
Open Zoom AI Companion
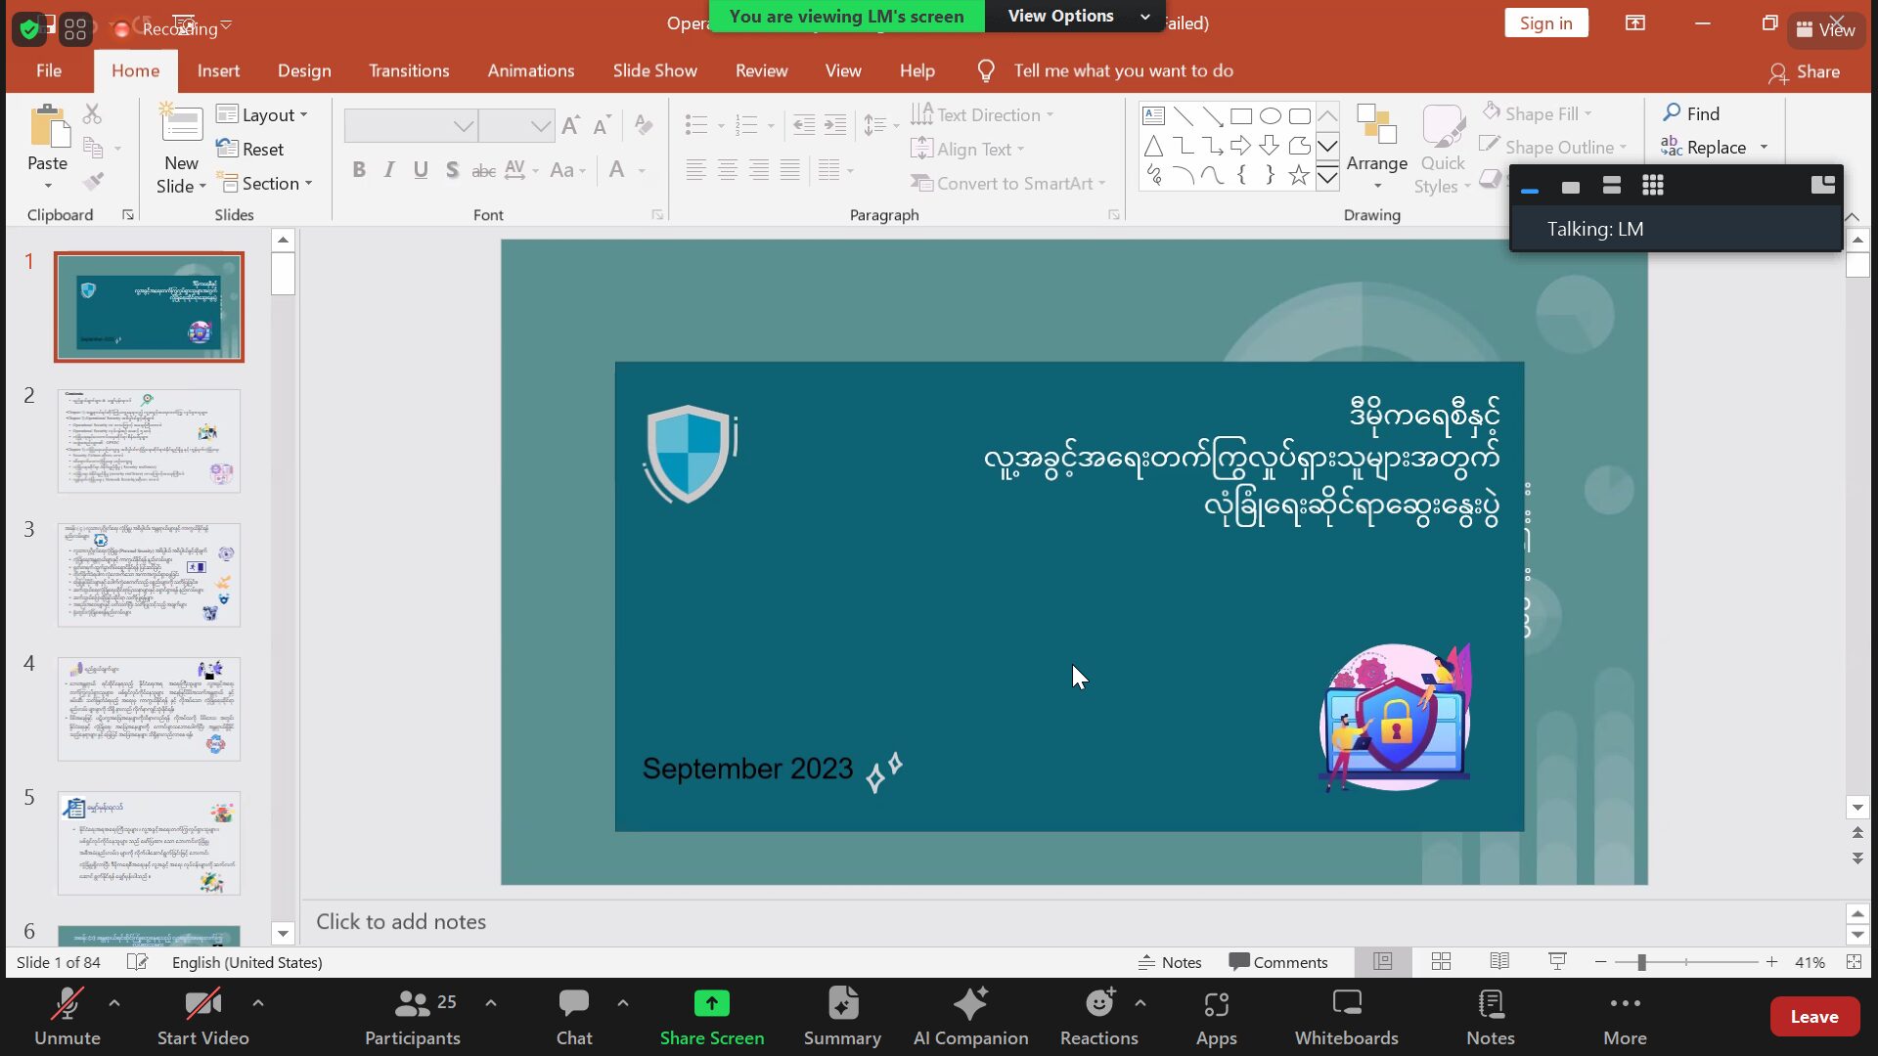(970, 1017)
